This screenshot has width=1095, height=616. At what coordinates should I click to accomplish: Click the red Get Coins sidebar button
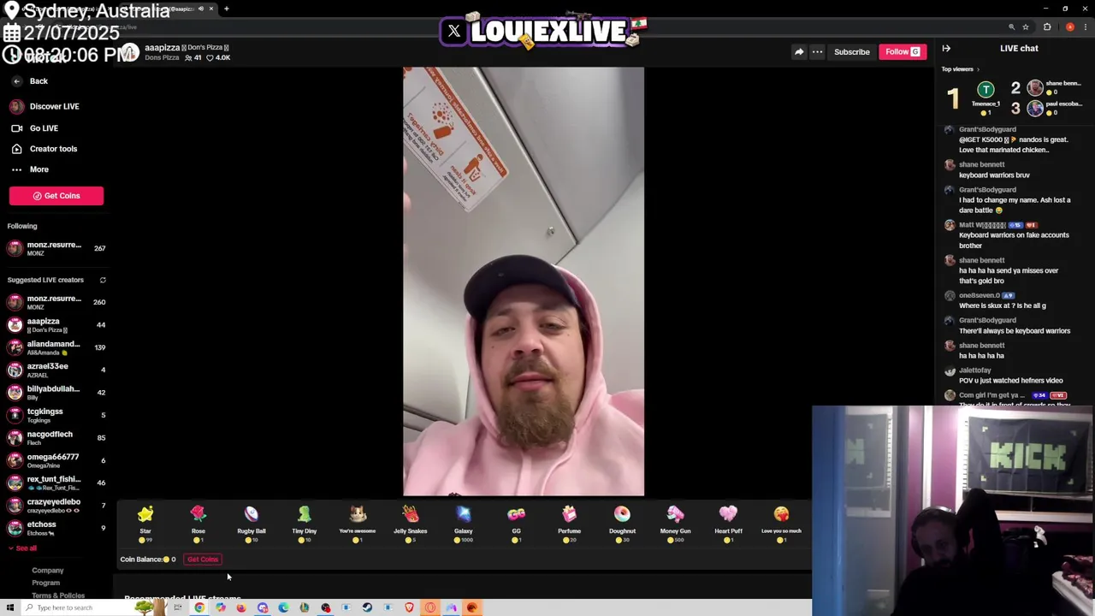(x=56, y=196)
